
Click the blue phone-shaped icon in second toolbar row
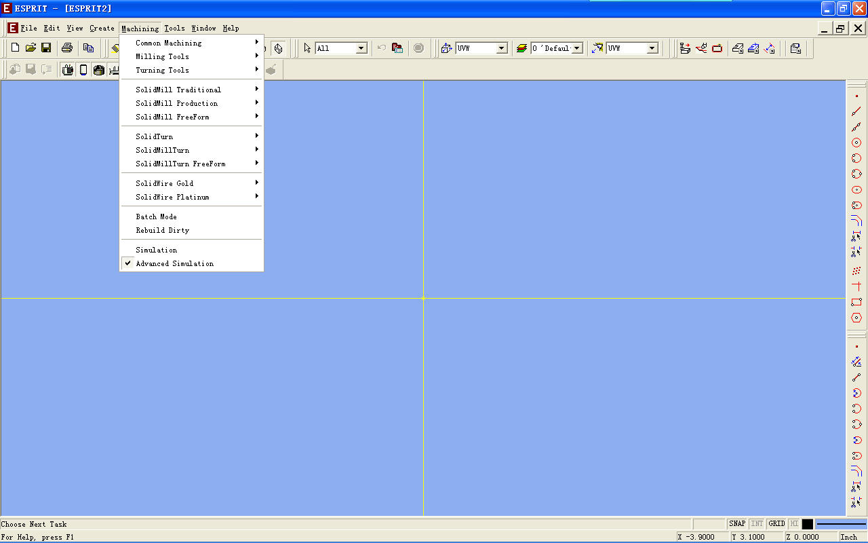(x=83, y=69)
